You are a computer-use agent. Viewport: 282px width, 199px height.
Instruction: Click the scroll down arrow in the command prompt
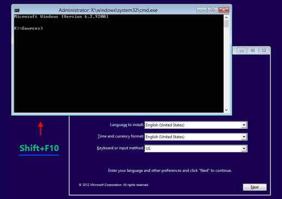[226, 110]
